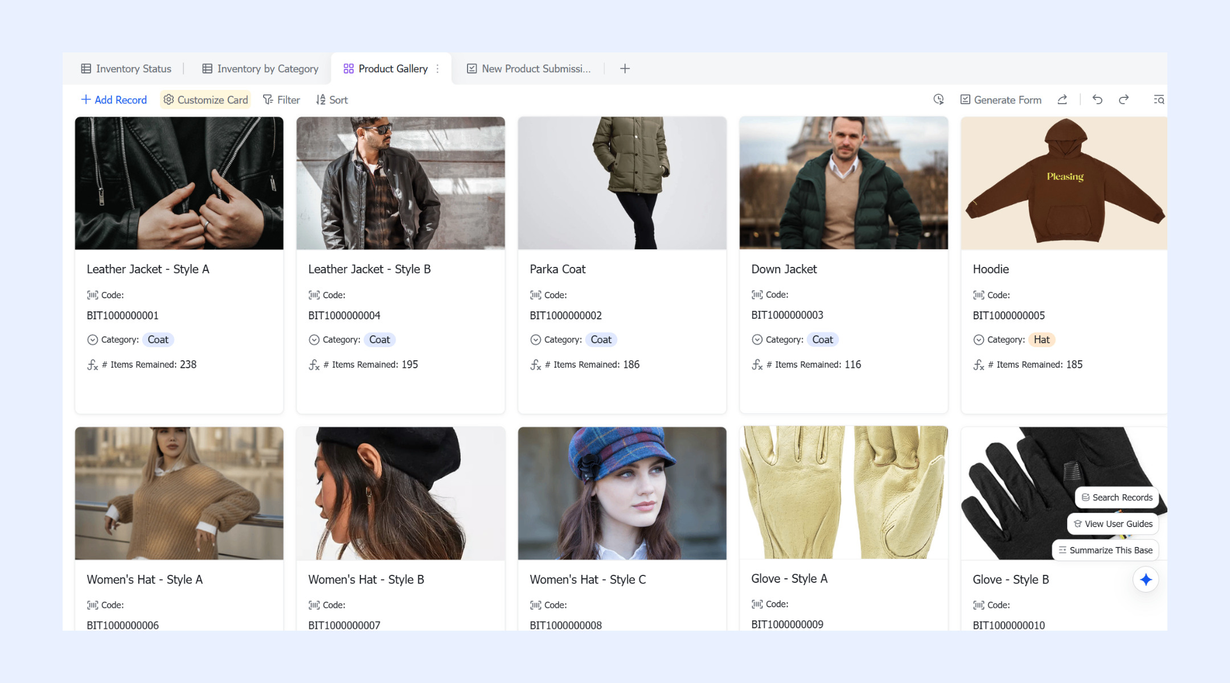Screen dimensions: 1230x683
Task: Click Items Remained 238 value
Action: tap(188, 364)
